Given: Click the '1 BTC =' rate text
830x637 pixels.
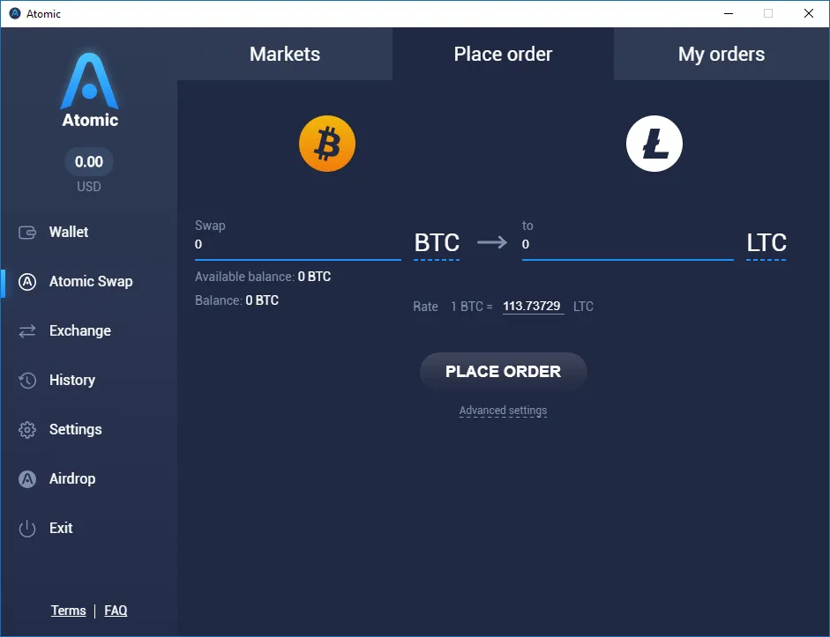Looking at the screenshot, I should pos(472,307).
